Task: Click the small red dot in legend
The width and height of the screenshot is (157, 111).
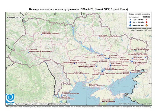Action: pyautogui.click(x=147, y=20)
